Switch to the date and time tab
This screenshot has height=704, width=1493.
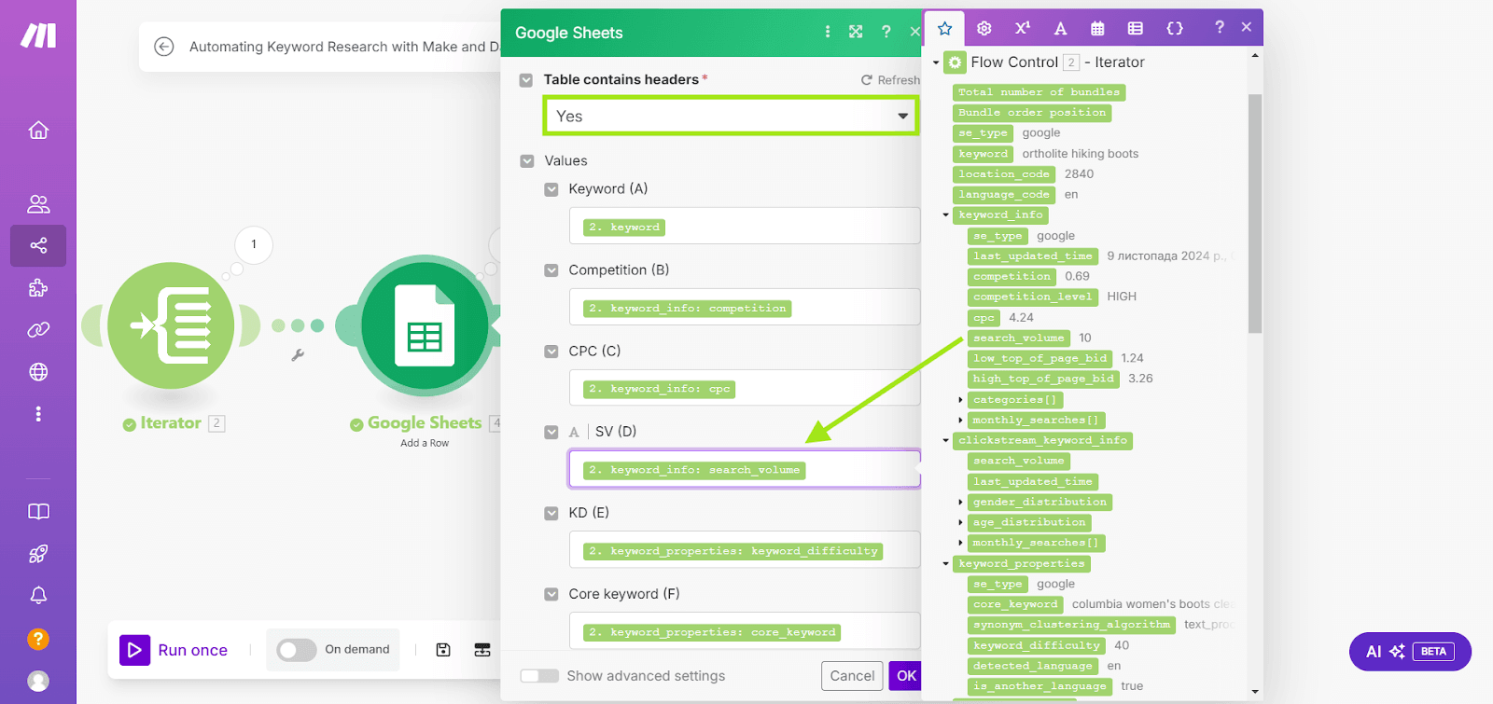click(1097, 28)
